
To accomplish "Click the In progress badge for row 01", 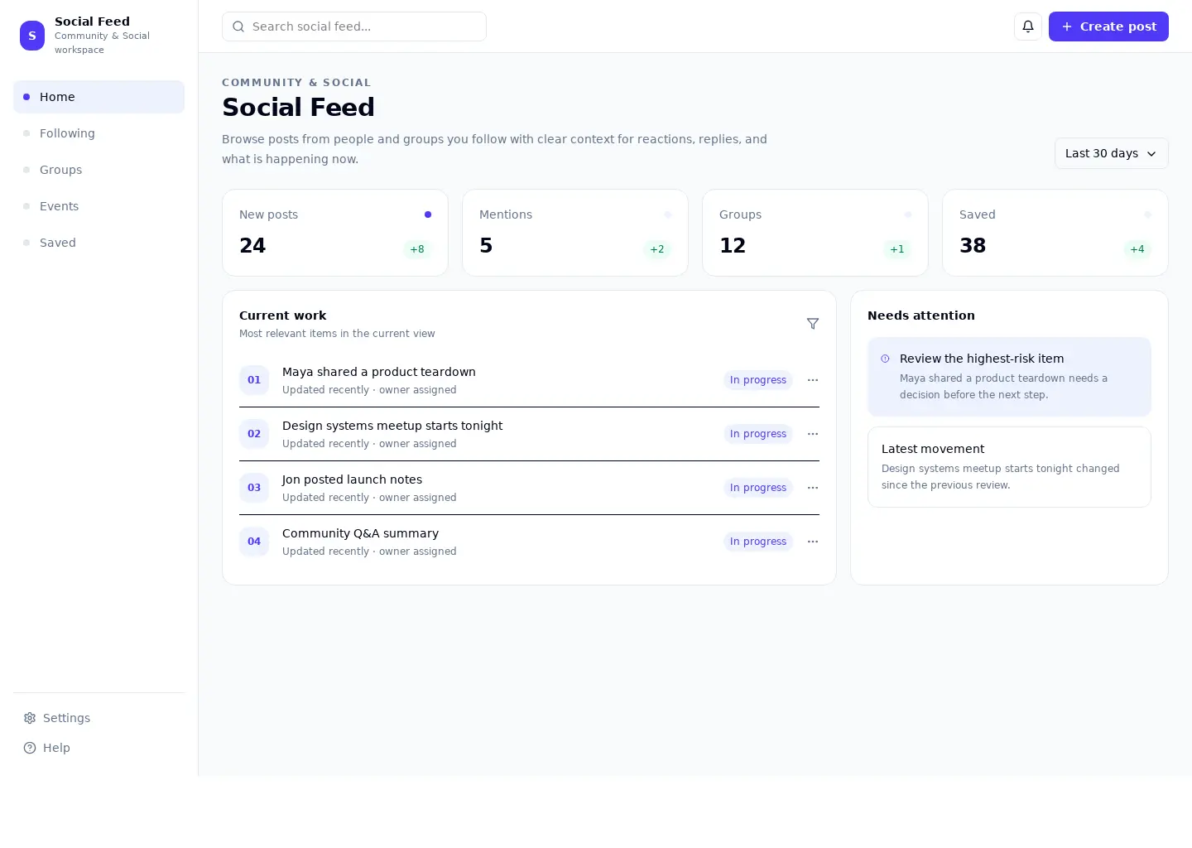I will tap(758, 380).
